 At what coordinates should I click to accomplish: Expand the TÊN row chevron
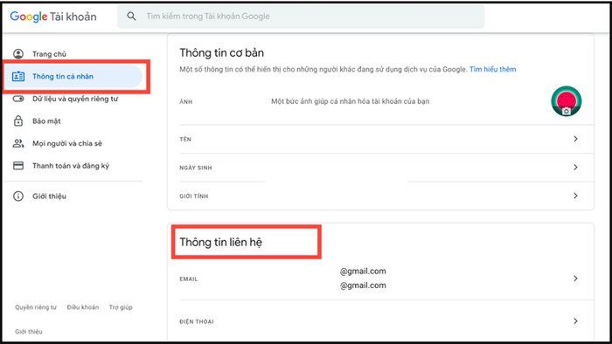tap(575, 139)
